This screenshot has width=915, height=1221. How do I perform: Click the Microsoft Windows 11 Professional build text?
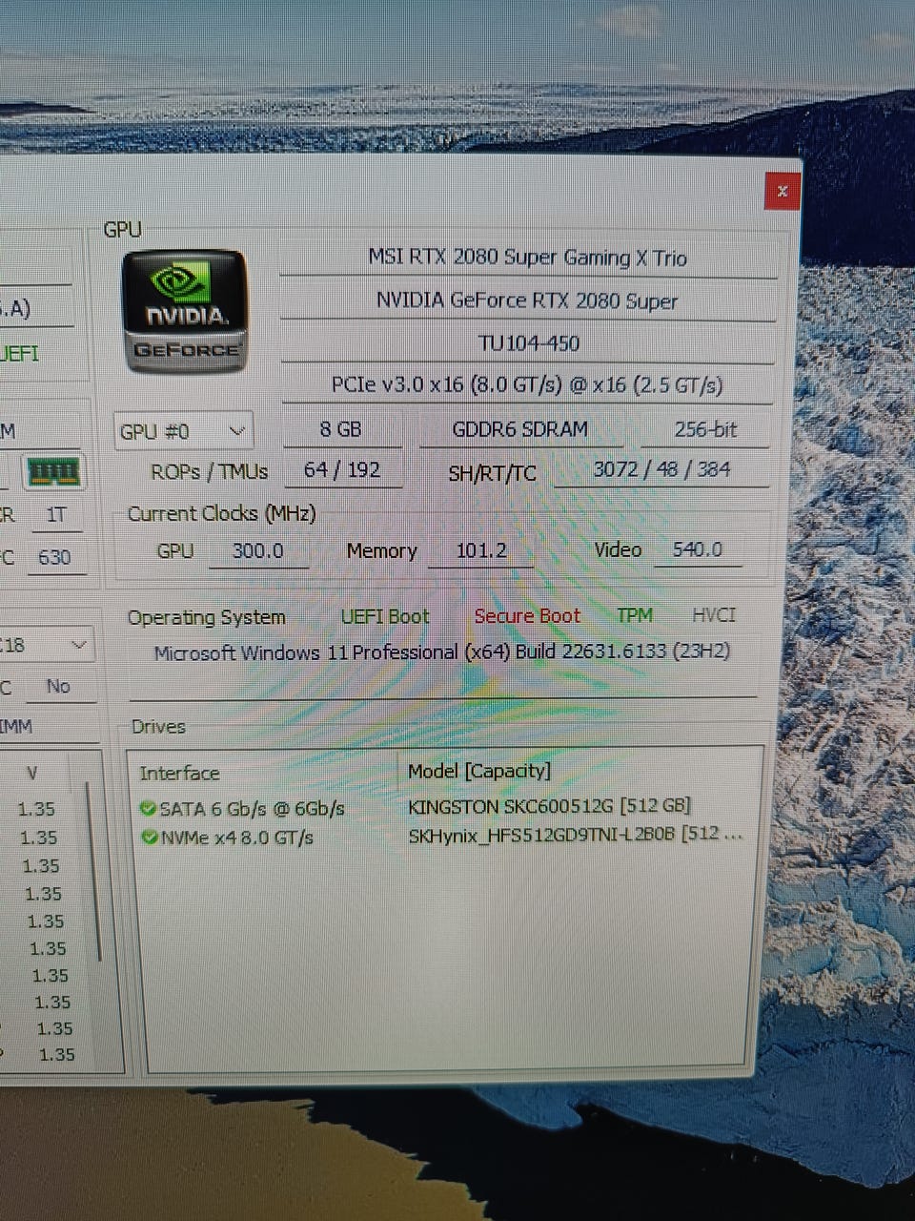[442, 652]
